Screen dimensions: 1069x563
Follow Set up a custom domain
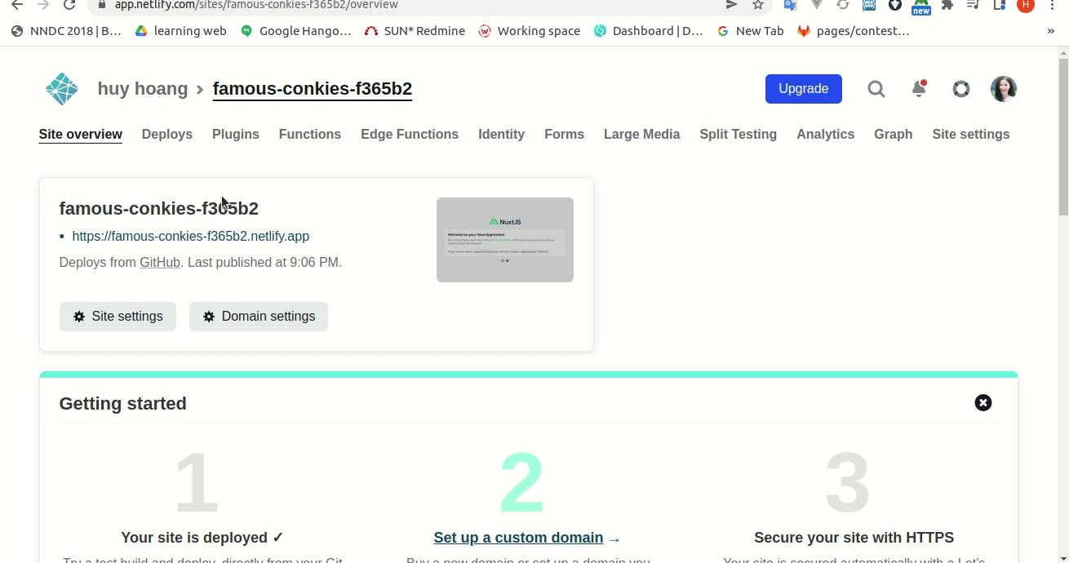[x=519, y=537]
